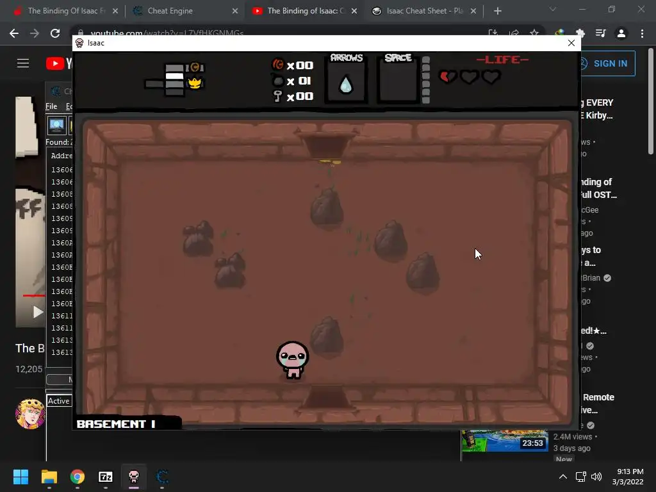Close the Isaac game window

click(x=571, y=43)
